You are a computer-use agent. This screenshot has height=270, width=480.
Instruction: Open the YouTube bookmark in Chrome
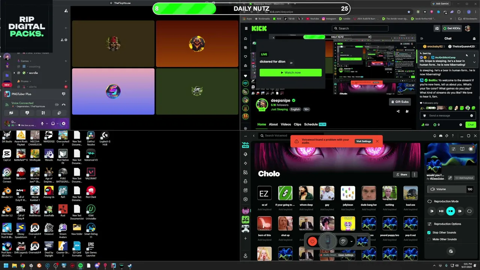click(x=313, y=19)
